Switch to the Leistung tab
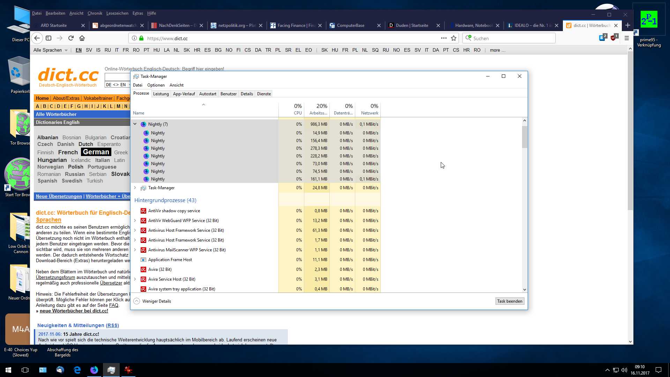This screenshot has width=670, height=377. (161, 94)
